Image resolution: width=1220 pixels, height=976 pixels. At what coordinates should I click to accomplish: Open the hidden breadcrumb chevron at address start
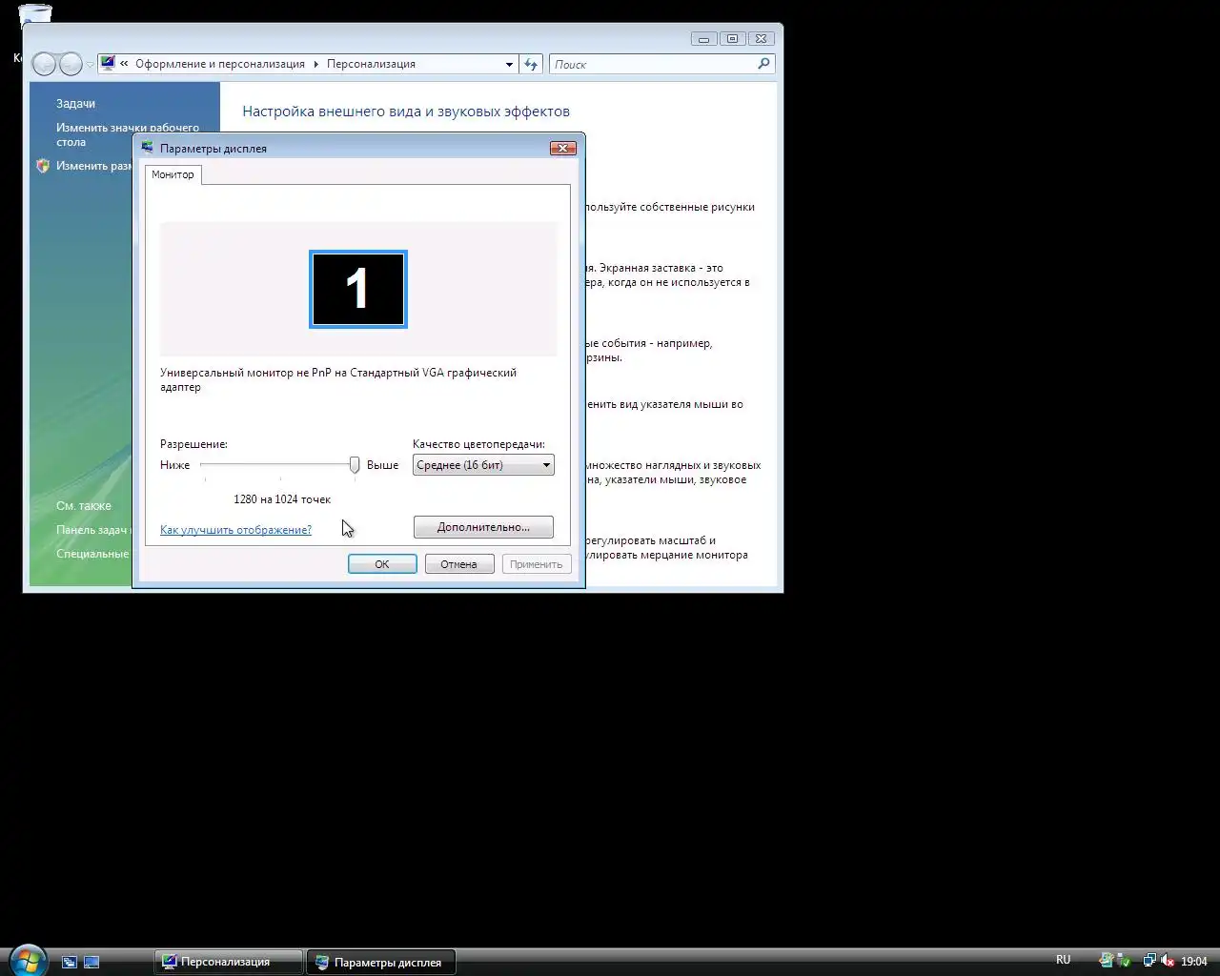coord(124,64)
